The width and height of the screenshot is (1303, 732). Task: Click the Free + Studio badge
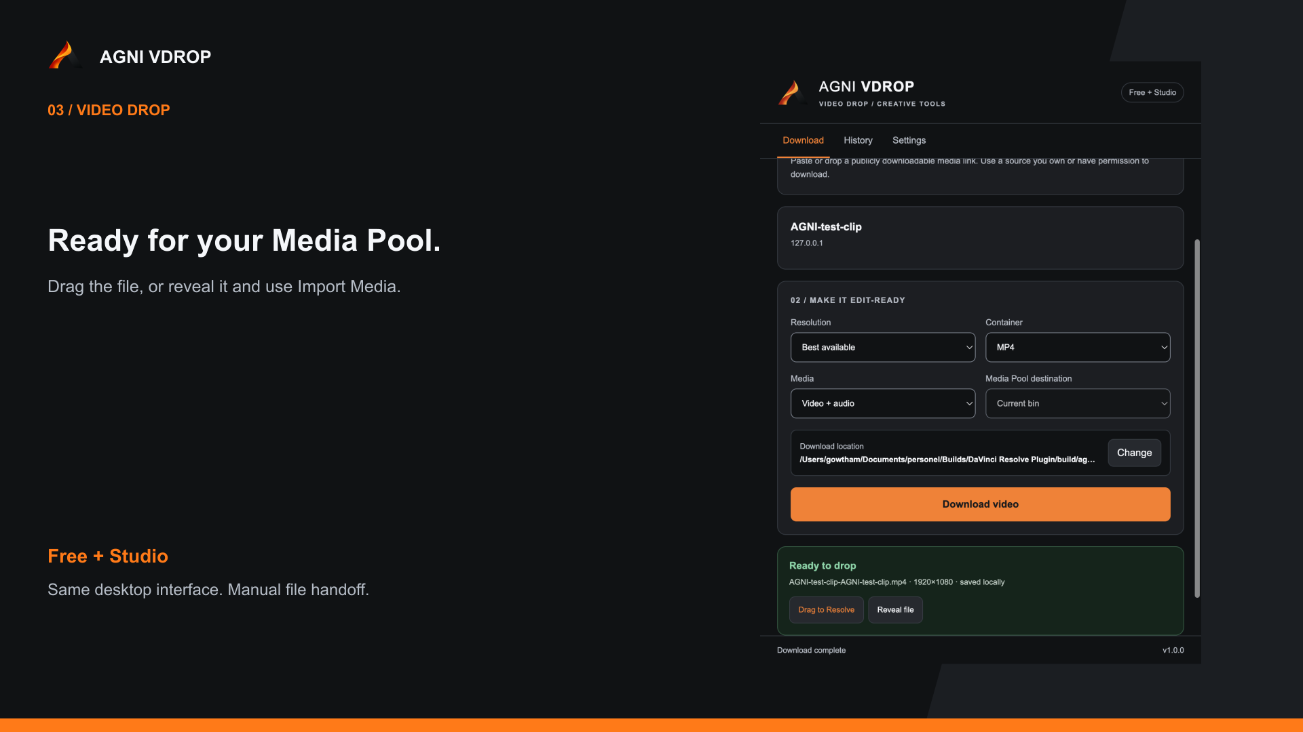pos(1152,92)
